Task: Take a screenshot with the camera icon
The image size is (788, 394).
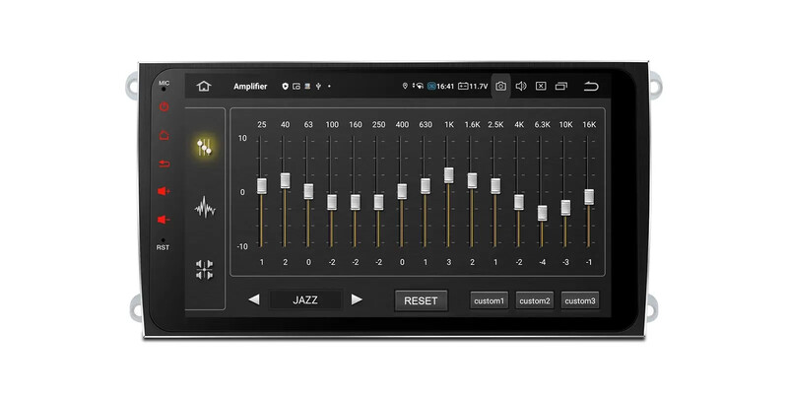Action: click(x=501, y=86)
